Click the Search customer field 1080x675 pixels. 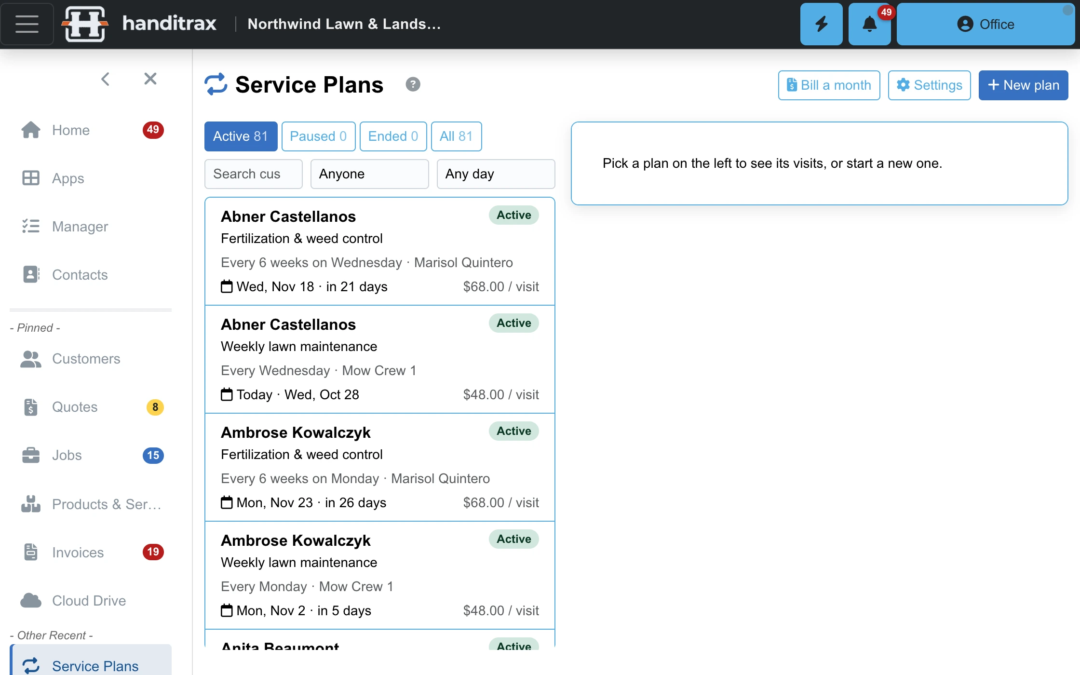click(x=253, y=174)
